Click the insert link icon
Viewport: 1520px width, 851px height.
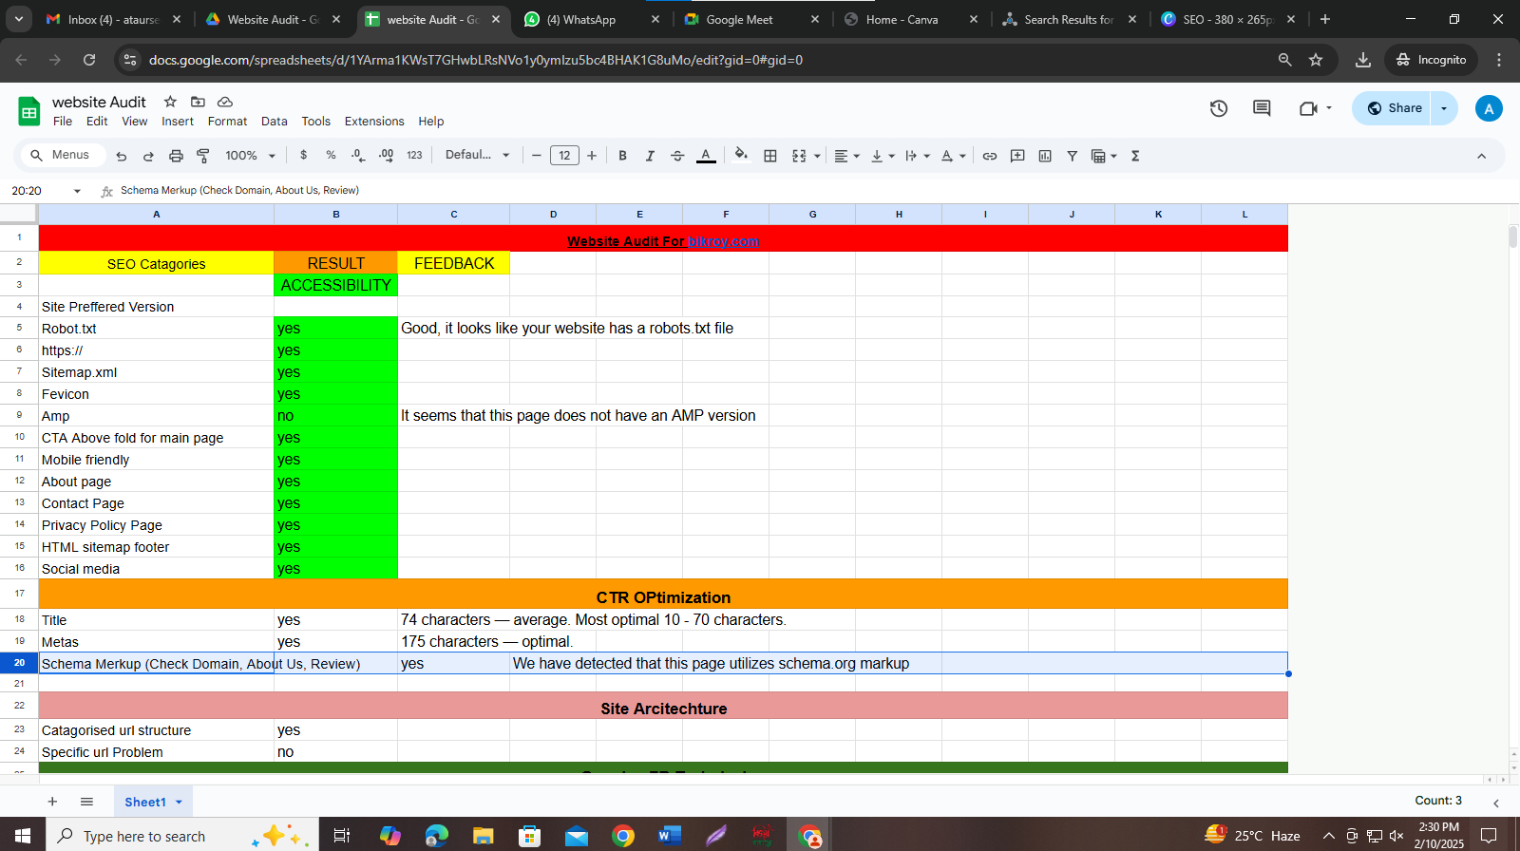[989, 156]
